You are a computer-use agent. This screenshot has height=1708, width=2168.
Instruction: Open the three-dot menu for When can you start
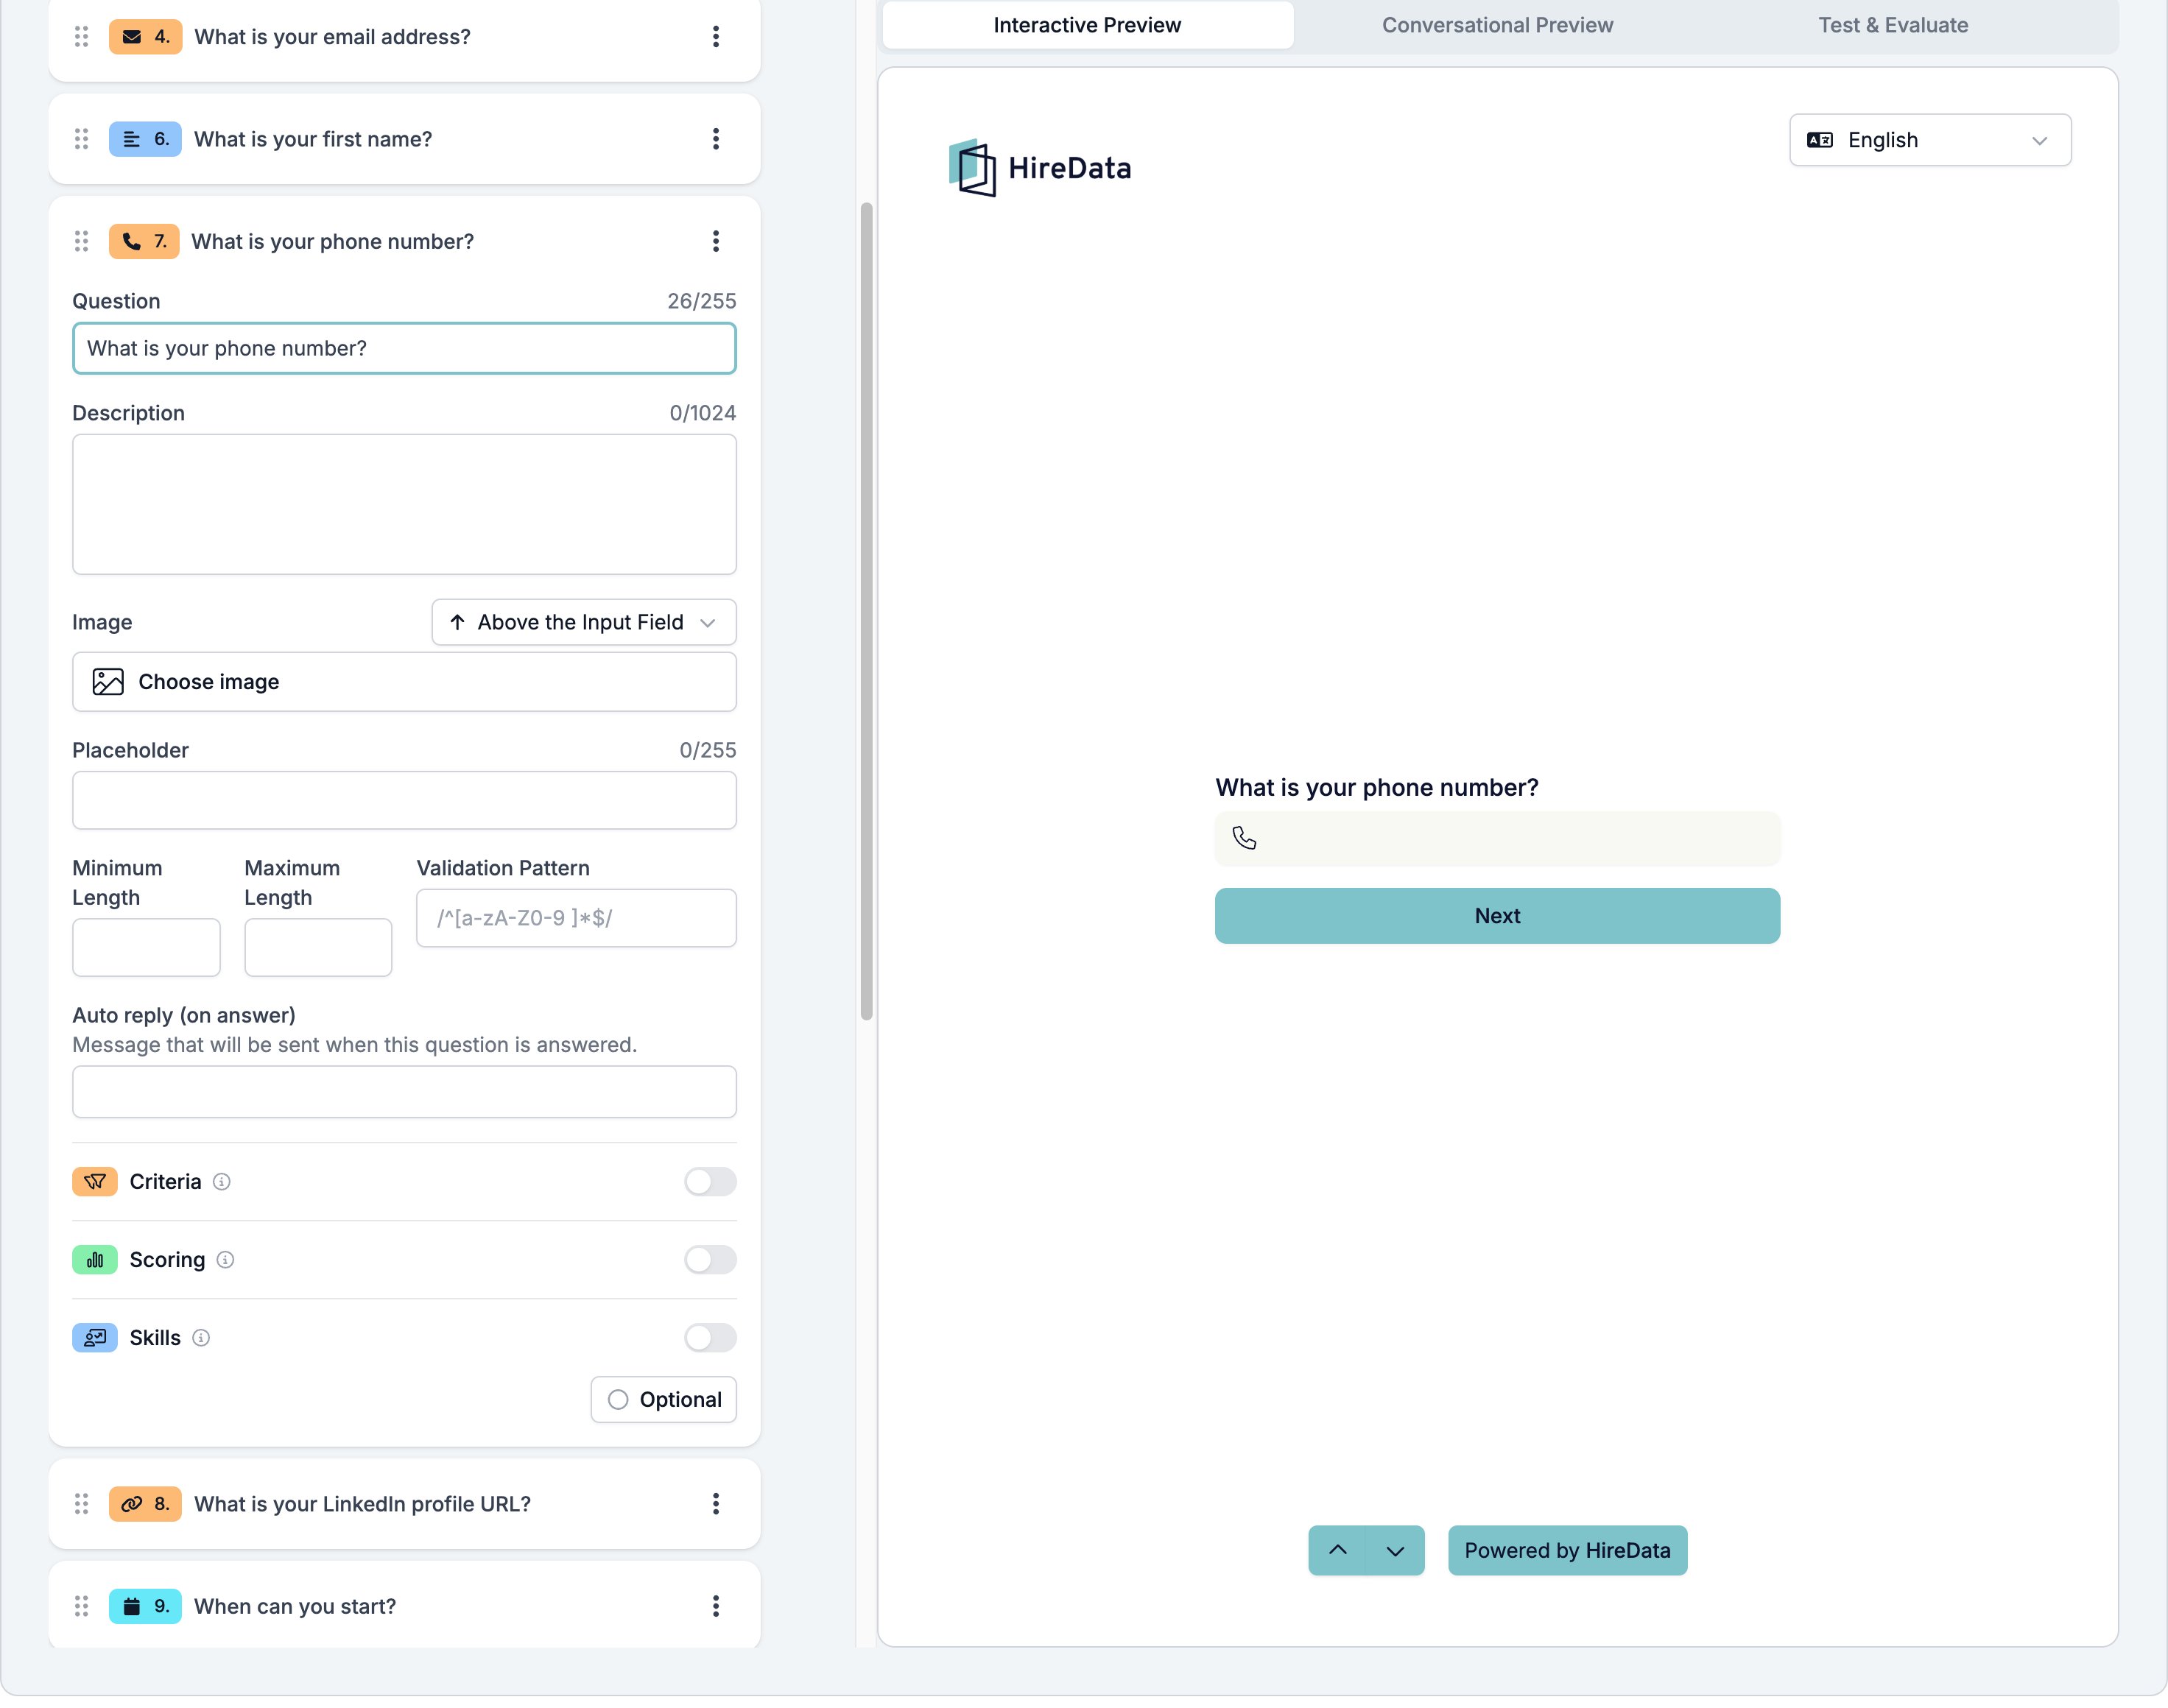pyautogui.click(x=716, y=1606)
